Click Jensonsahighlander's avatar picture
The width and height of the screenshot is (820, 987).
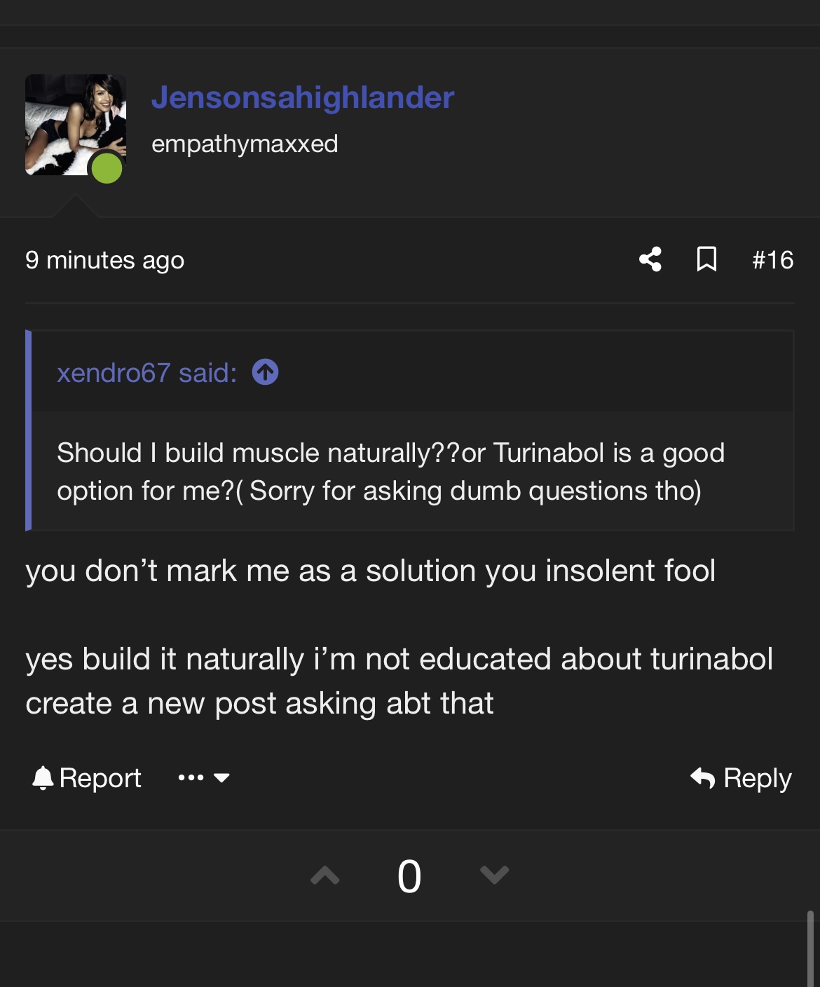(x=75, y=124)
